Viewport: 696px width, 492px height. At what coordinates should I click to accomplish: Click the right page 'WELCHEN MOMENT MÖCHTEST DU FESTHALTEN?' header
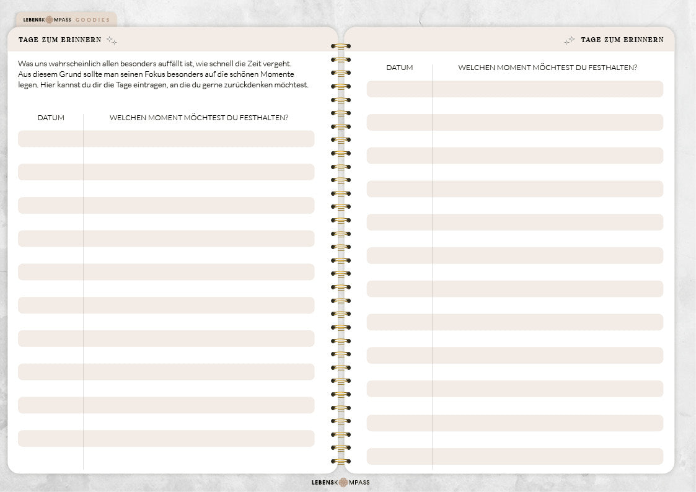point(548,68)
